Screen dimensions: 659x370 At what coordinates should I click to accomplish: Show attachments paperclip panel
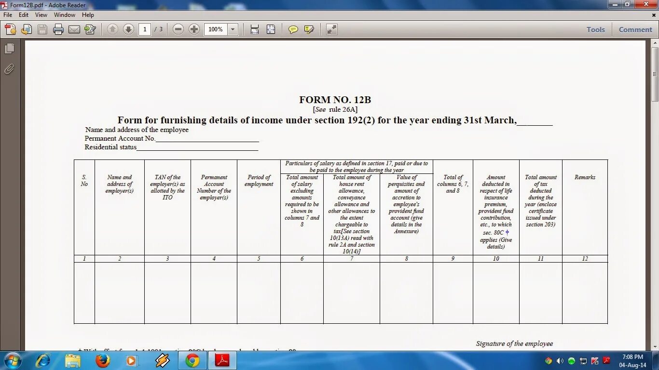9,69
